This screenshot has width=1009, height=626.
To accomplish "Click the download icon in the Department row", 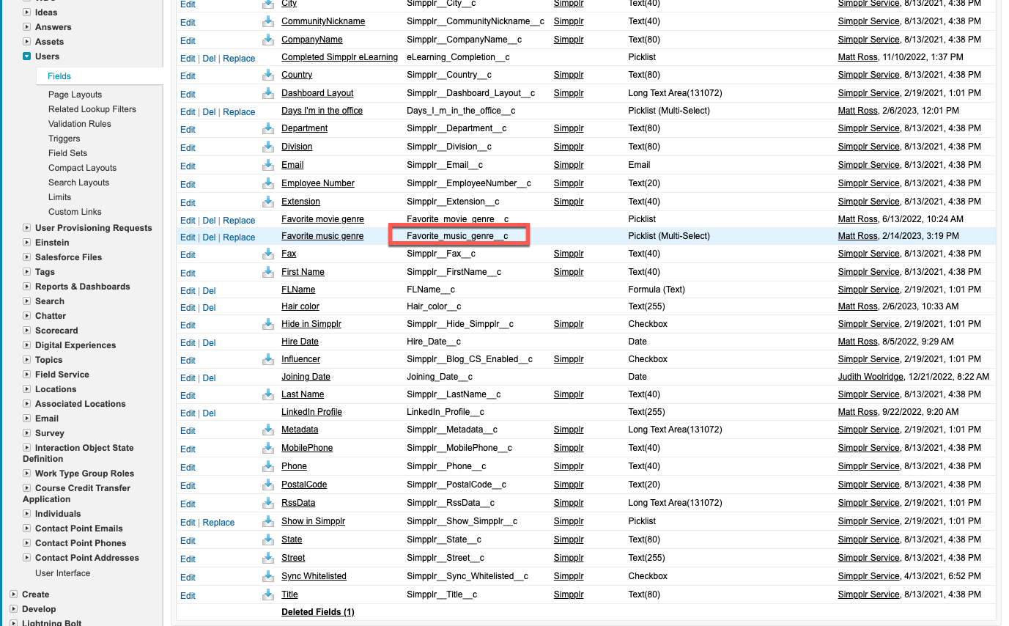I will click(x=268, y=128).
